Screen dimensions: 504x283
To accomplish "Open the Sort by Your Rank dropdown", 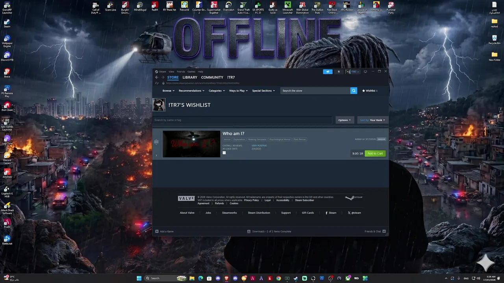I will click(x=372, y=120).
